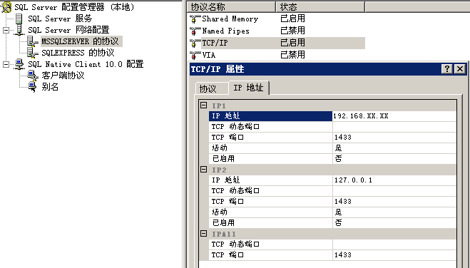Click the IP2 TCP 端口 value field
The width and height of the screenshot is (470, 268).
pos(394,202)
